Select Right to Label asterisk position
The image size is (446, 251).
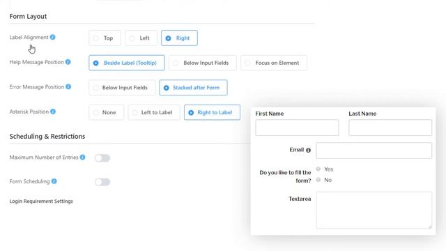click(x=212, y=112)
